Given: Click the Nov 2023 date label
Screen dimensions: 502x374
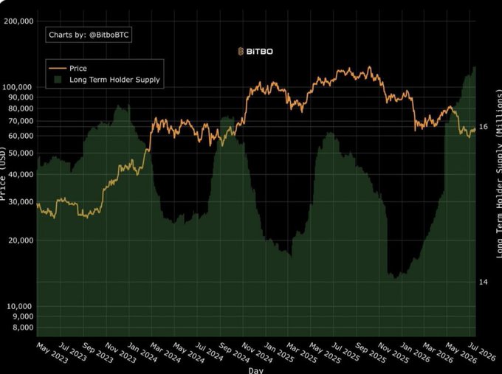Looking at the screenshot, I should click(121, 353).
